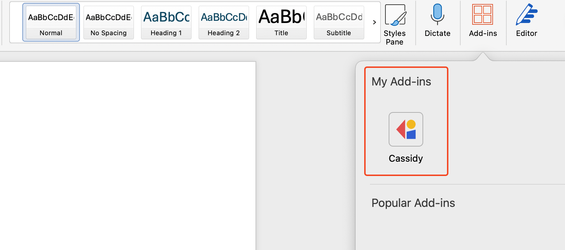Apply the Normal style
The image size is (565, 250).
(51, 22)
